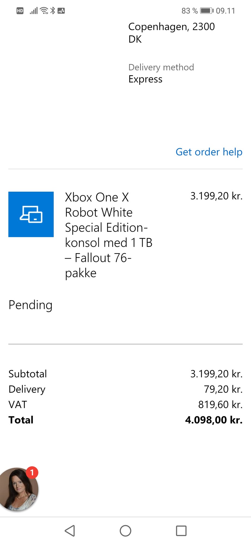
Task: Tap the red notification badge
Action: 32,473
